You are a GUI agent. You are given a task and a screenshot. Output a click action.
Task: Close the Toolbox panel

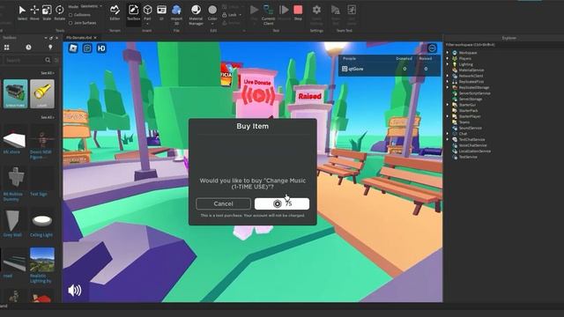click(56, 38)
